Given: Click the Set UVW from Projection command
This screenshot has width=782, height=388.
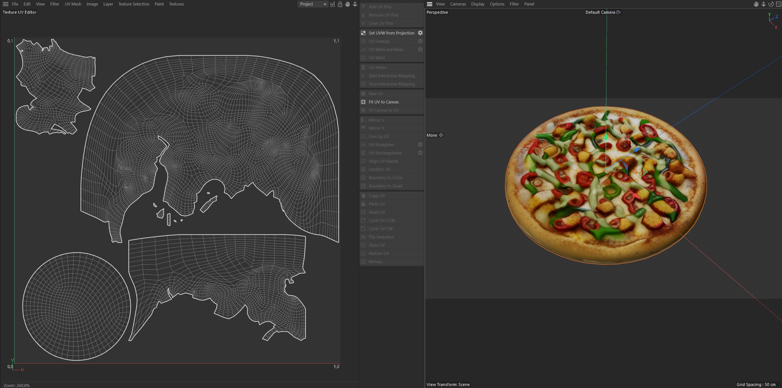Looking at the screenshot, I should [391, 33].
